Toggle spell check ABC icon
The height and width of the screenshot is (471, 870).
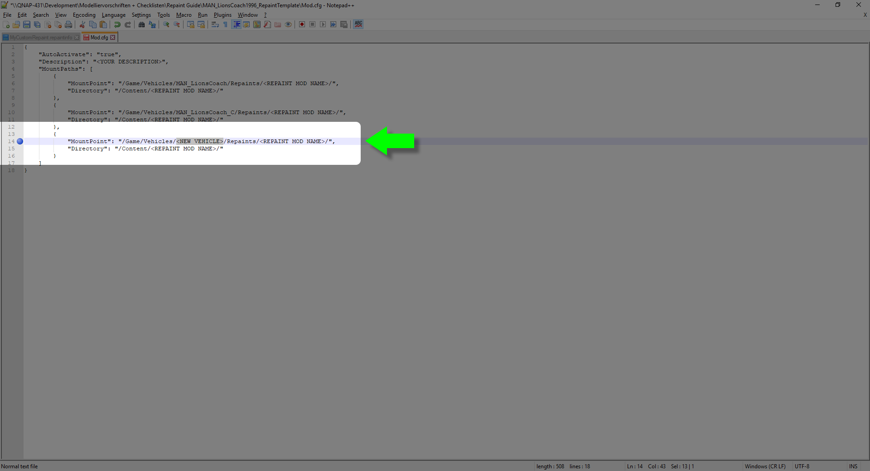coord(358,24)
